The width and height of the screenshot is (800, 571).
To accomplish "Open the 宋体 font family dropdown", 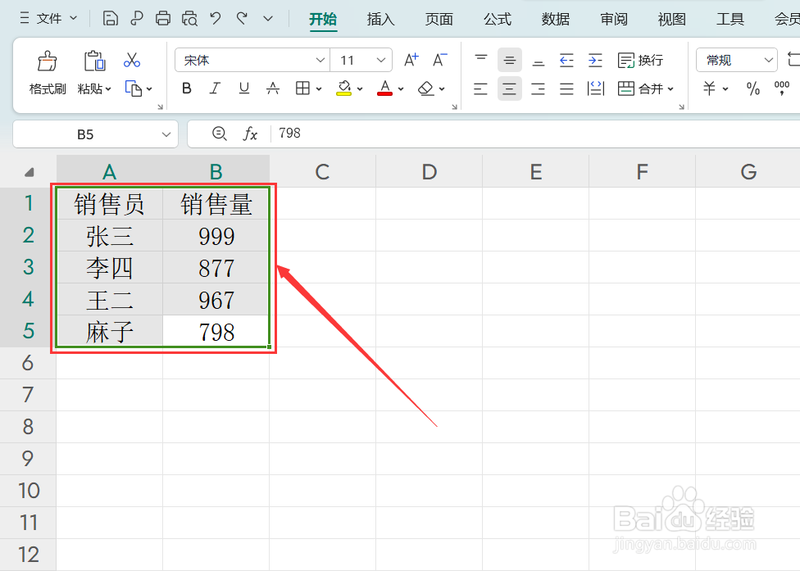I will pos(320,59).
